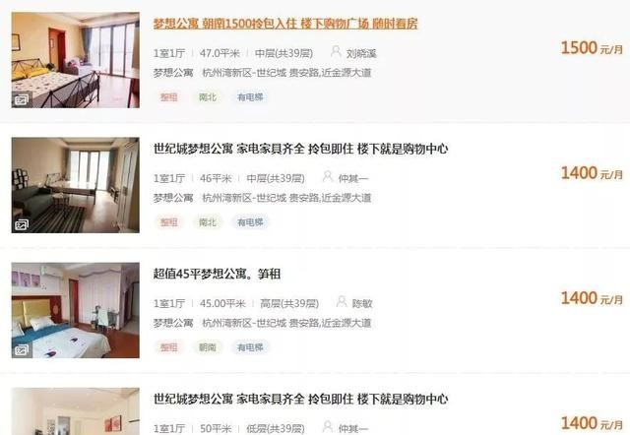Click agent person icon beside 陈敏

point(342,302)
